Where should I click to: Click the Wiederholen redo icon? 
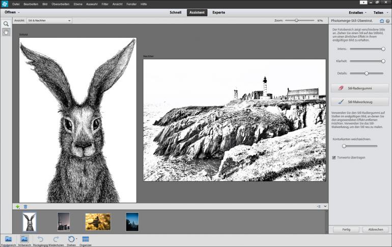56,239
